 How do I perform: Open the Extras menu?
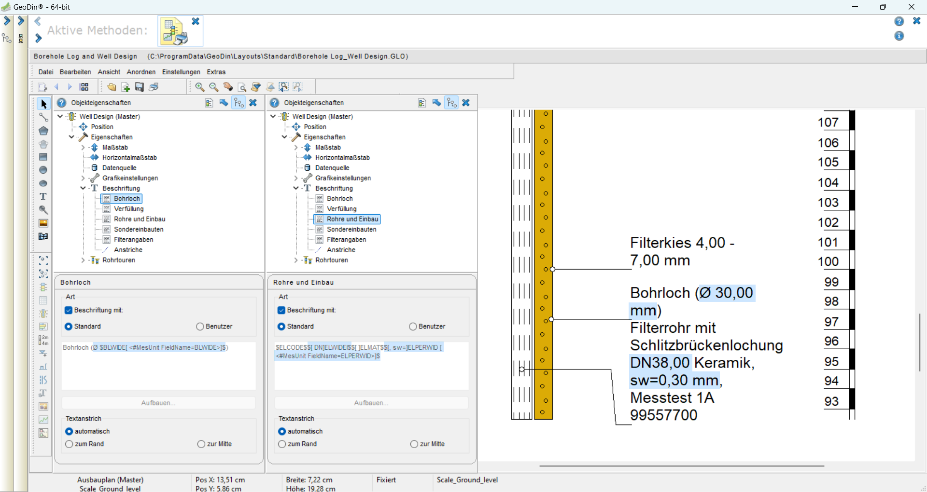point(216,72)
